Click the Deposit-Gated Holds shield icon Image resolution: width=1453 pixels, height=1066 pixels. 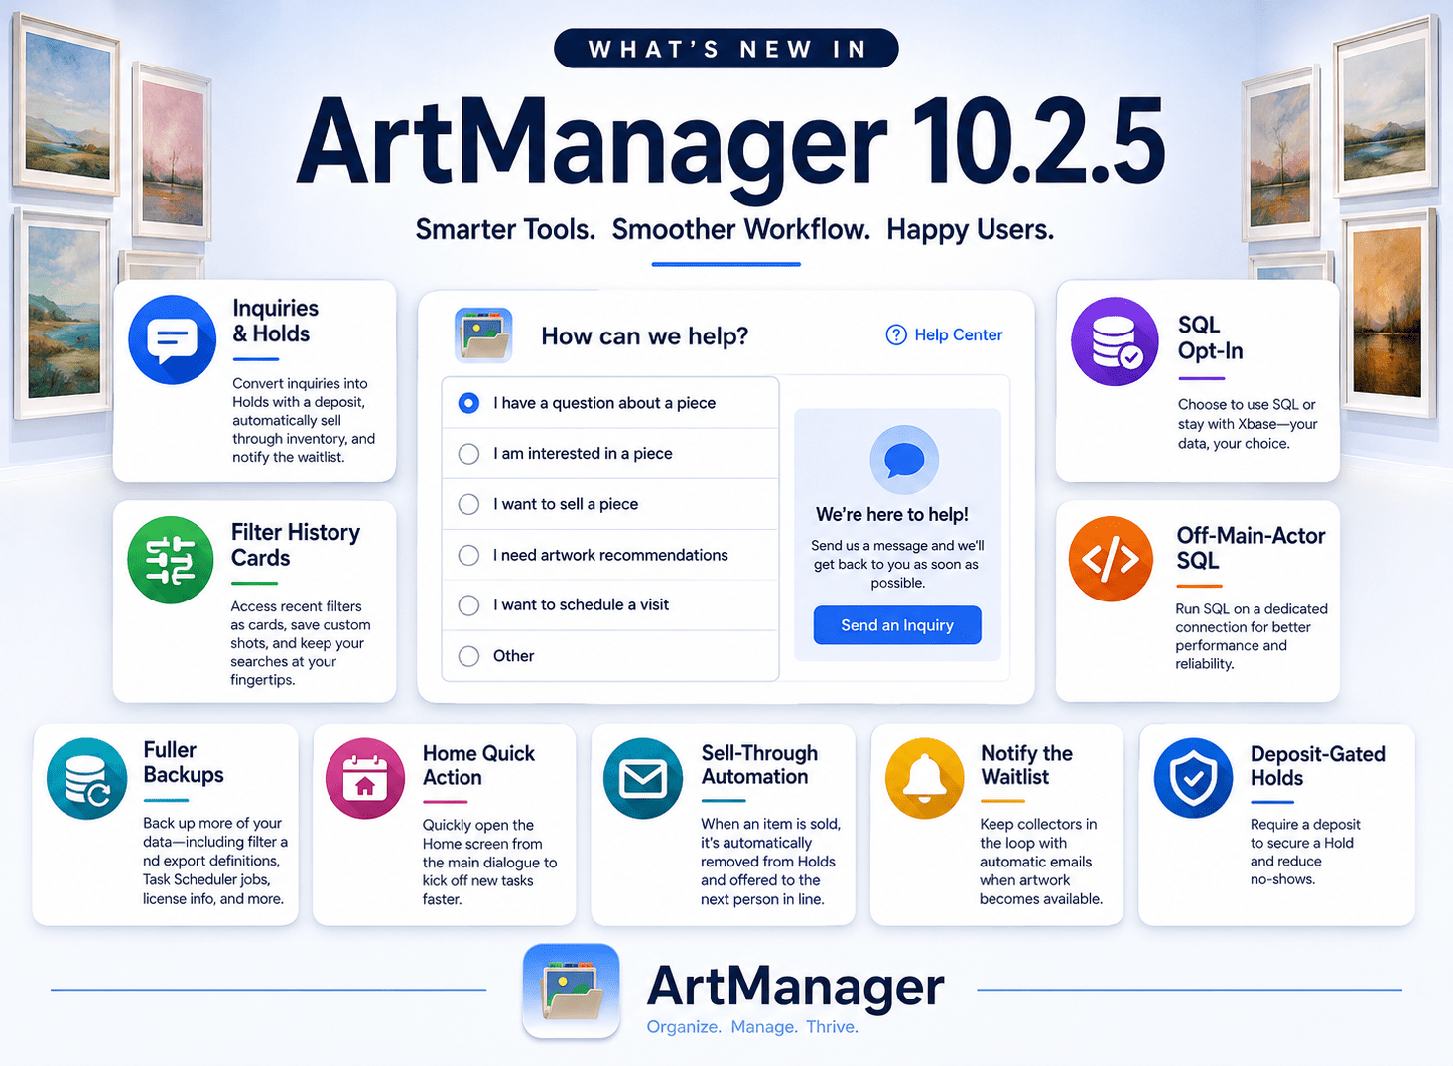pos(1193,779)
